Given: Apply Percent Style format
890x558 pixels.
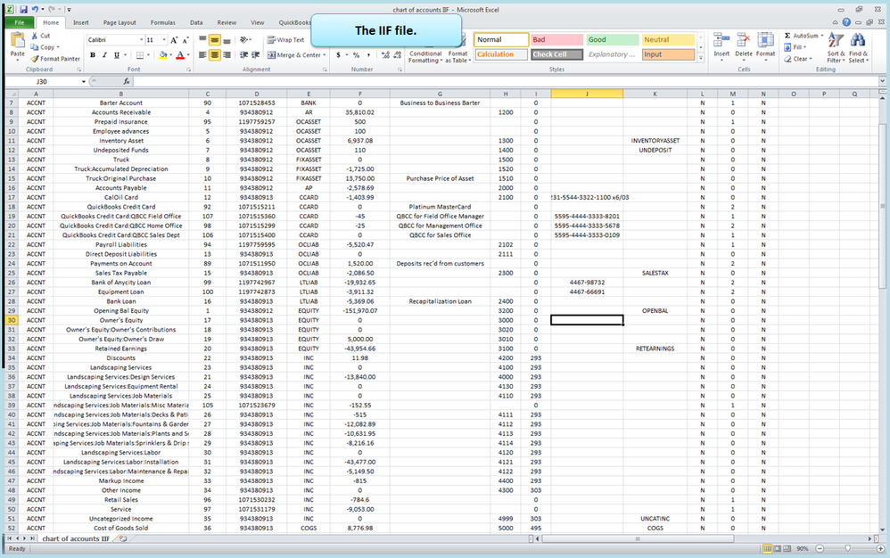Looking at the screenshot, I should [357, 55].
